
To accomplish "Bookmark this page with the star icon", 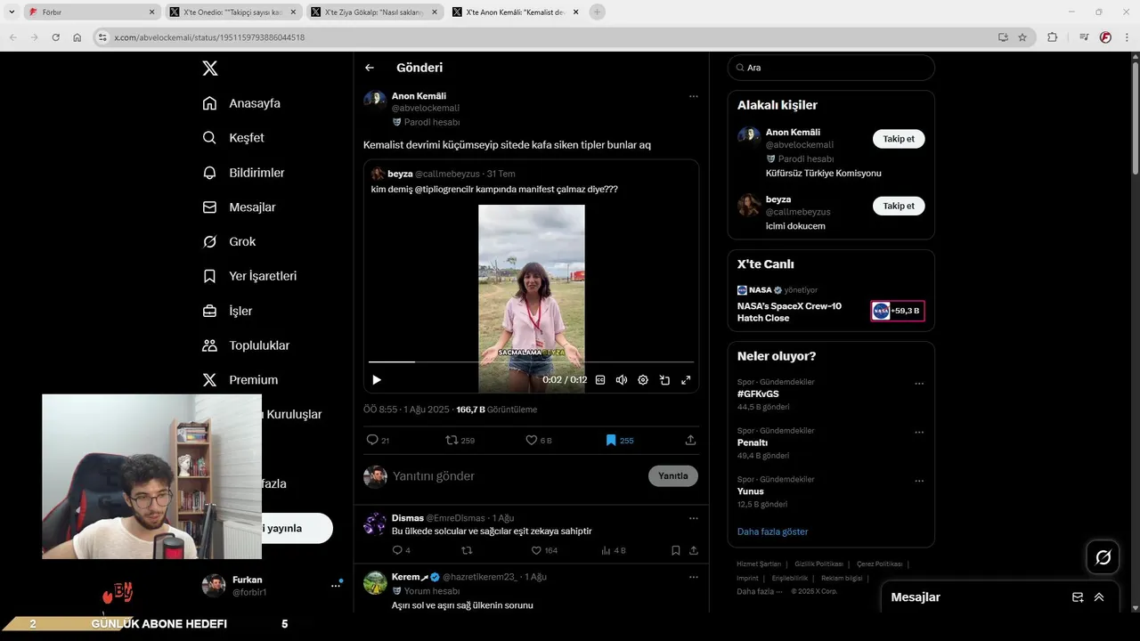I will pos(1022,37).
